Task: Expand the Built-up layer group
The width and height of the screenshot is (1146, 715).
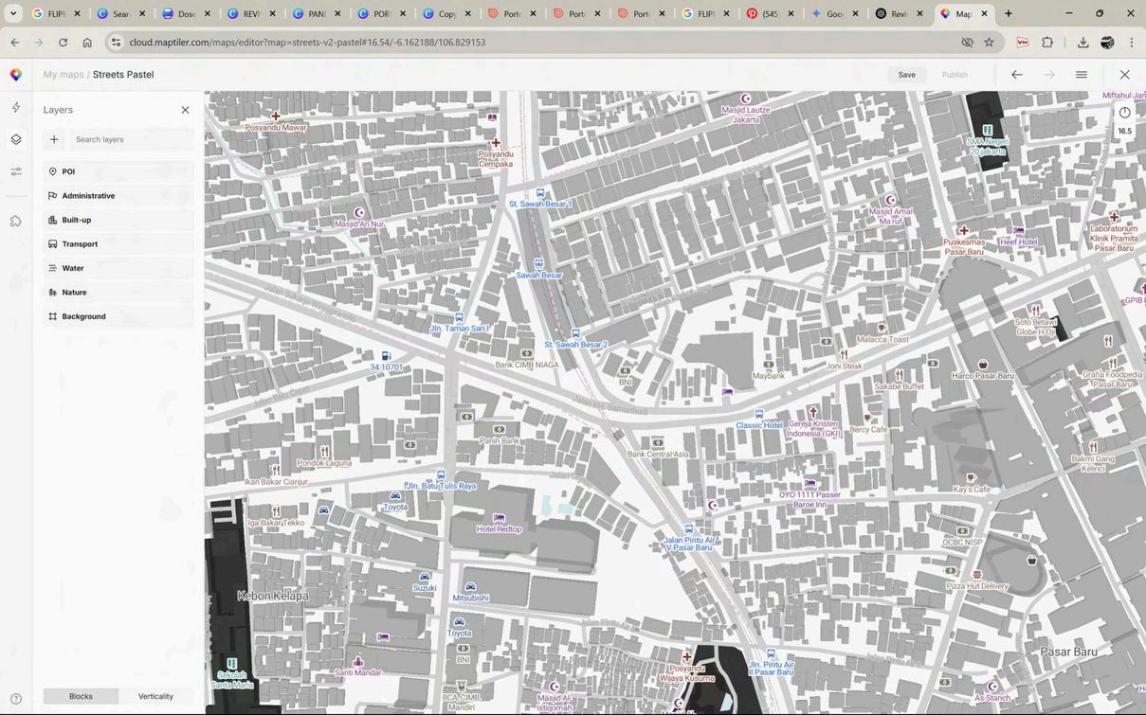Action: (x=118, y=220)
